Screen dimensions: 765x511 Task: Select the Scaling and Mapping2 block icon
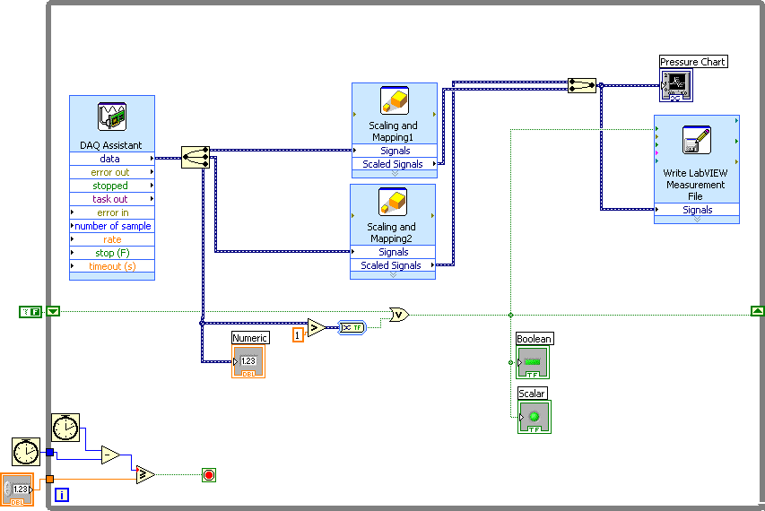coord(394,203)
